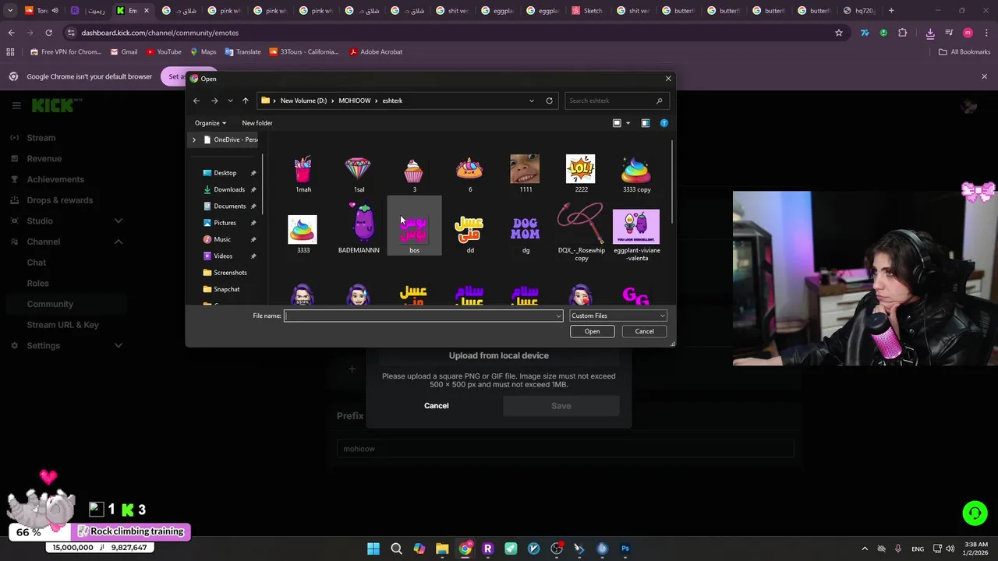Select the 1111 face image
The image size is (998, 561).
526,173
